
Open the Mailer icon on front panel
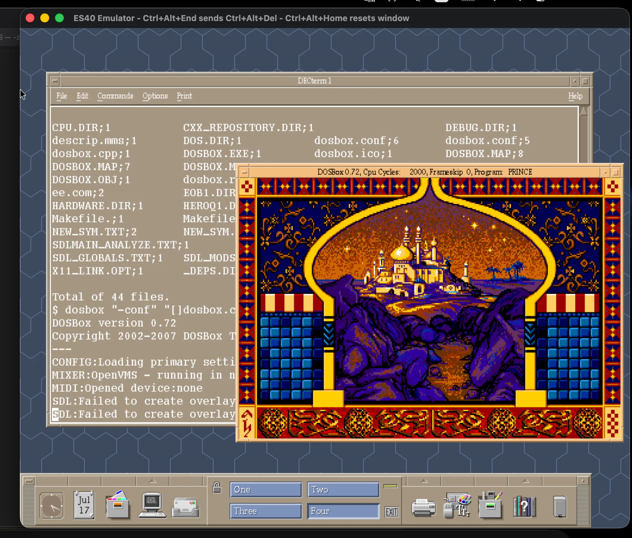pyautogui.click(x=186, y=507)
